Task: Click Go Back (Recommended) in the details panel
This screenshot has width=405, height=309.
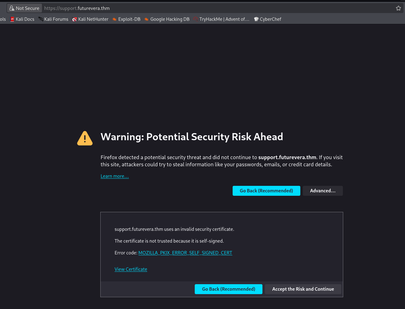Action: [x=228, y=289]
